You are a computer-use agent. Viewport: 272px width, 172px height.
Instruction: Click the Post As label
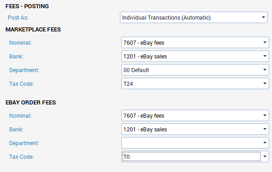tap(18, 17)
